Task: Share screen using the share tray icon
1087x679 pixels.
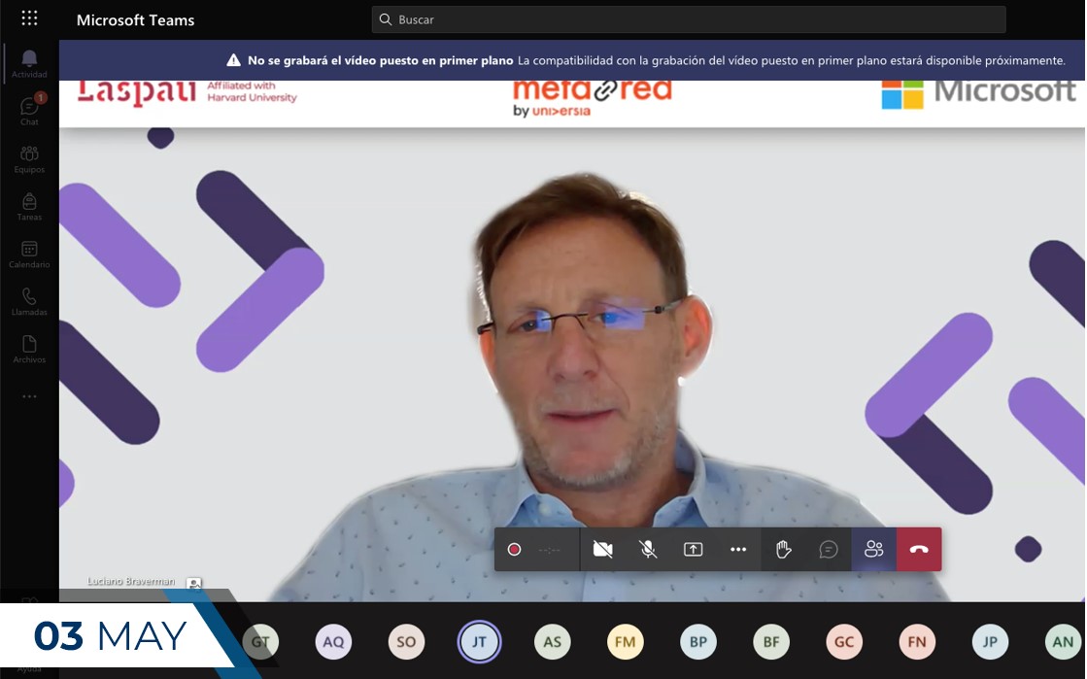Action: 694,549
